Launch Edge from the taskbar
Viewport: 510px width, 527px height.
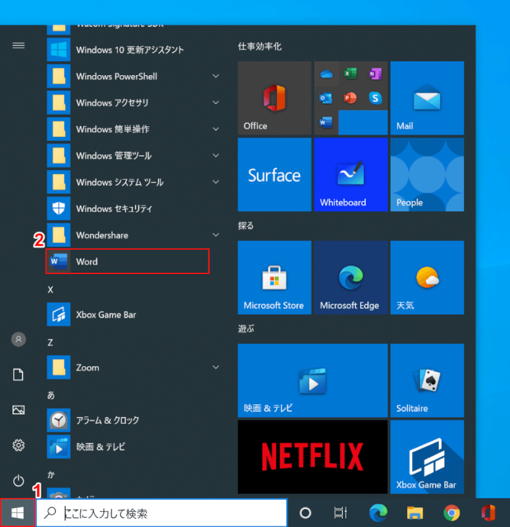pos(378,513)
